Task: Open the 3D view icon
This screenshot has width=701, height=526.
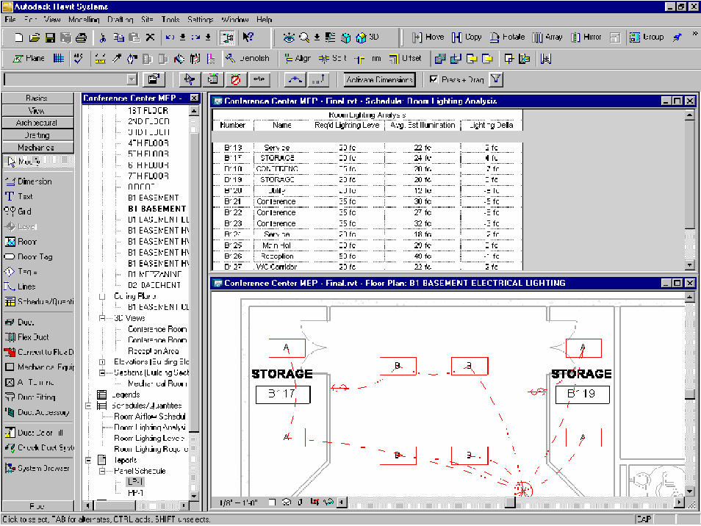Action: point(367,37)
